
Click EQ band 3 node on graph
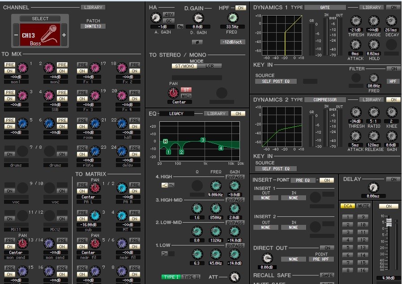click(203, 140)
